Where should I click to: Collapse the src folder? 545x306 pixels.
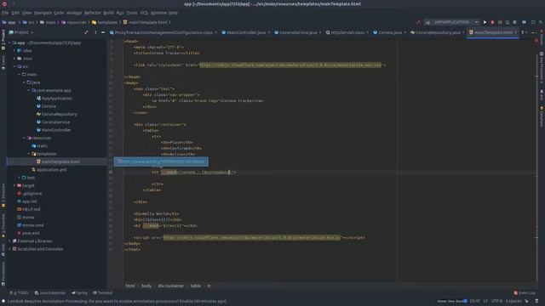coord(14,66)
